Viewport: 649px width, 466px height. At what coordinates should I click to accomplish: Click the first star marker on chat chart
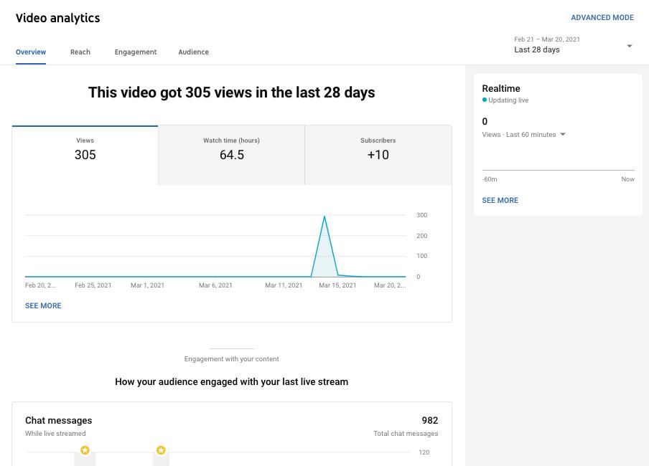point(85,450)
